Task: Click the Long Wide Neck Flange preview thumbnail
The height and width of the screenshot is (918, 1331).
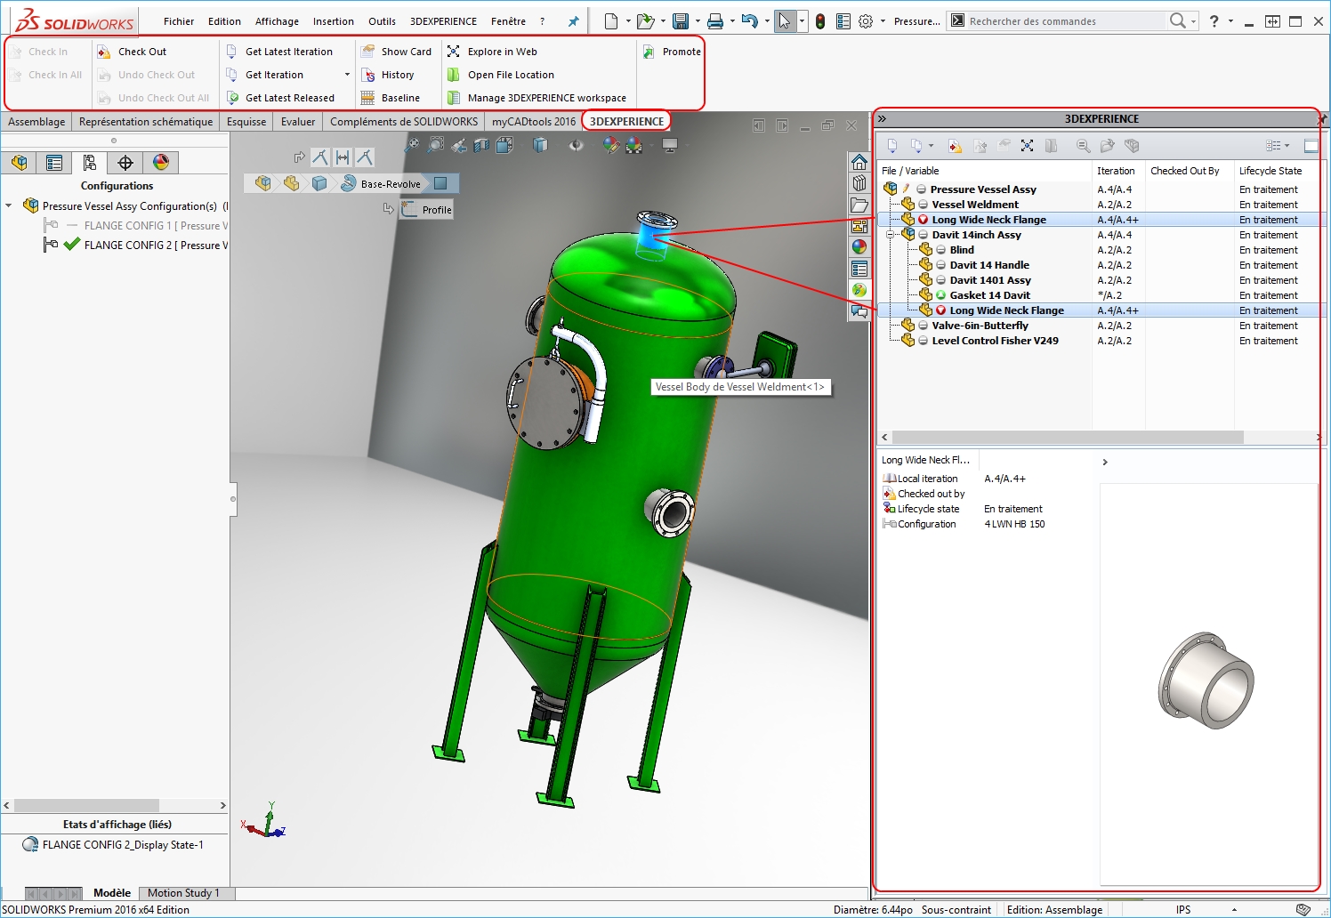Action: coord(1206,680)
